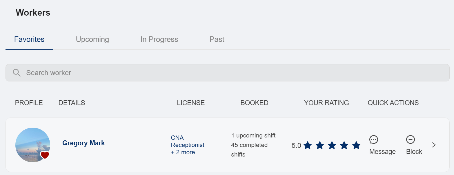Switch to the Upcoming tab
Viewport: 454px width, 175px height.
[92, 39]
